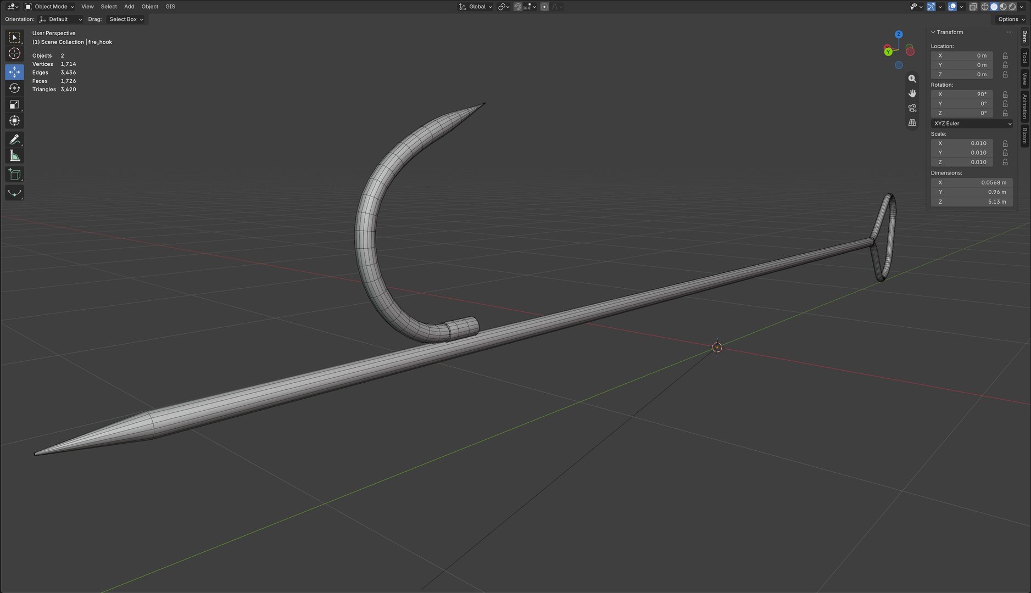
Task: Open the XYZ Euler rotation mode dropdown
Action: pos(972,124)
